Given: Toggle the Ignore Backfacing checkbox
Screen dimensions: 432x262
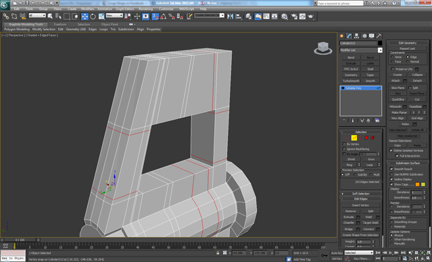Looking at the screenshot, I should [x=344, y=149].
